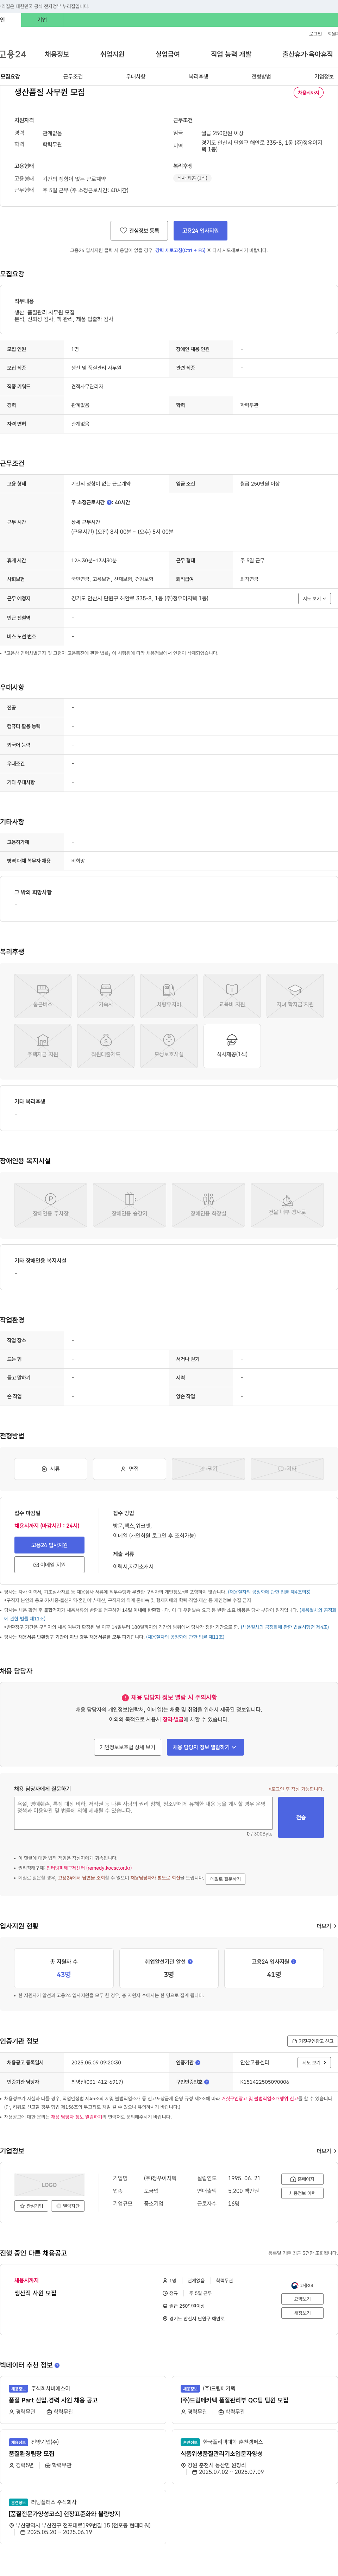Image resolution: width=338 pixels, height=2576 pixels.
Task: Click the 장애인용 승강기 icon
Action: 130,1205
